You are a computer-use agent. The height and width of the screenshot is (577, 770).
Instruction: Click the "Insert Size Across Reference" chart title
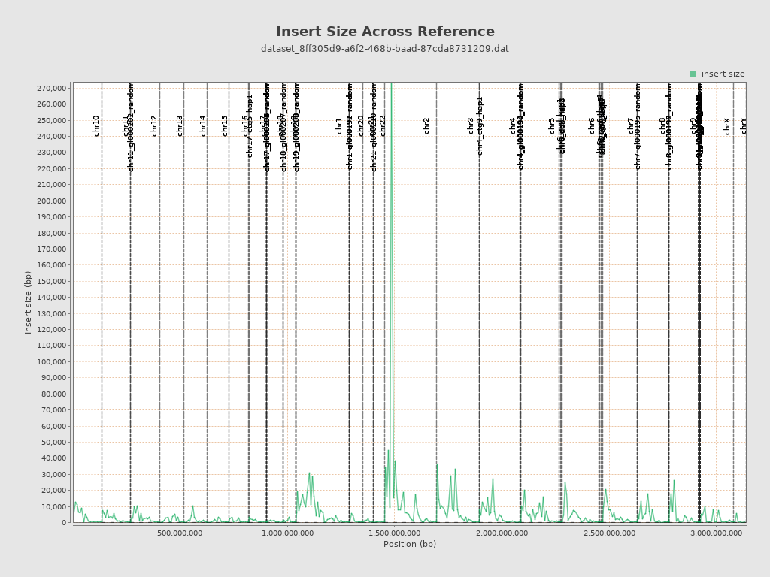pyautogui.click(x=385, y=32)
